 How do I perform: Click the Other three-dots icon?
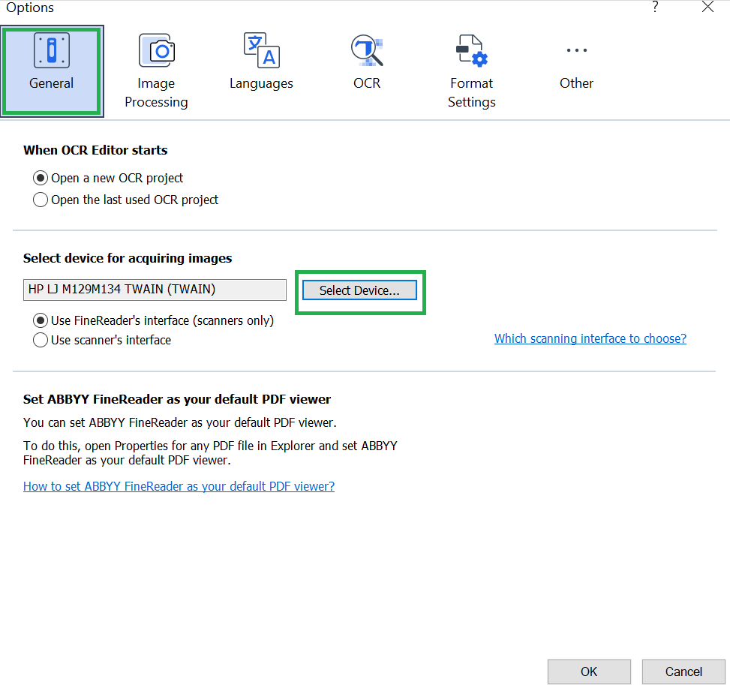pos(576,50)
